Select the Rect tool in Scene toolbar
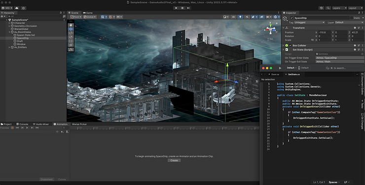 coord(71,41)
